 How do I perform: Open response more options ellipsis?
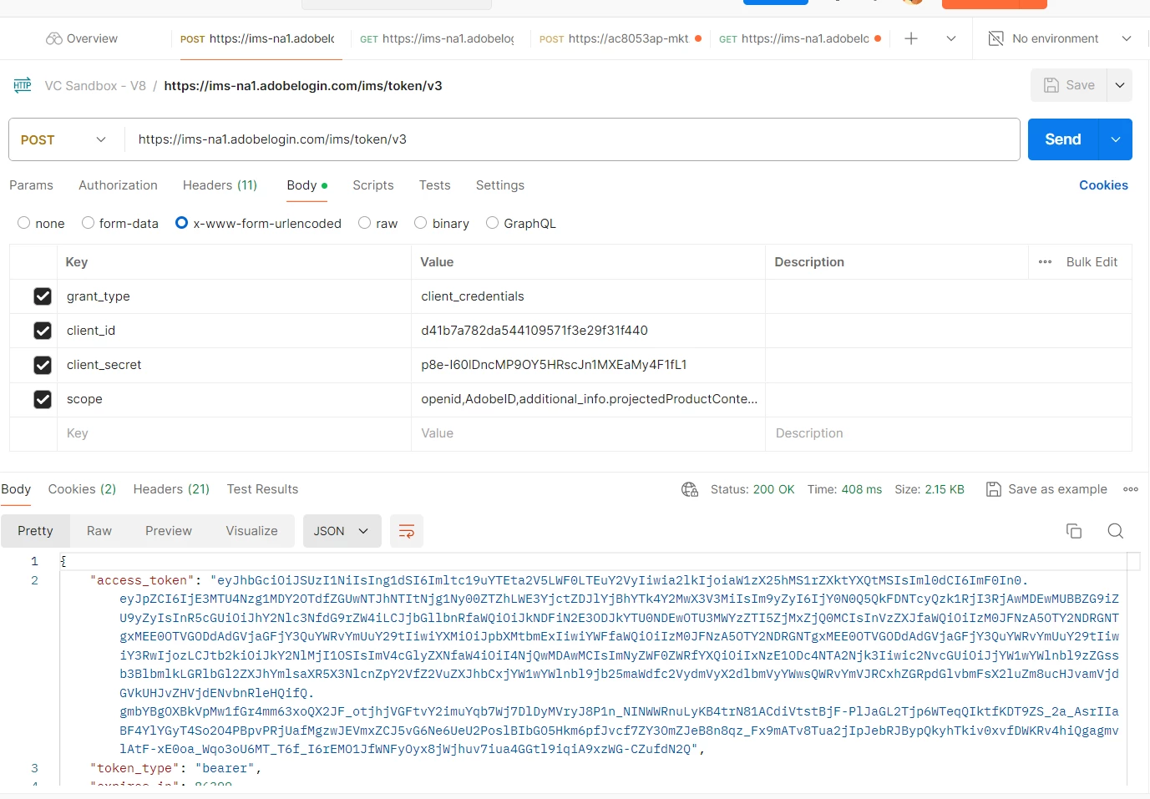[1131, 489]
